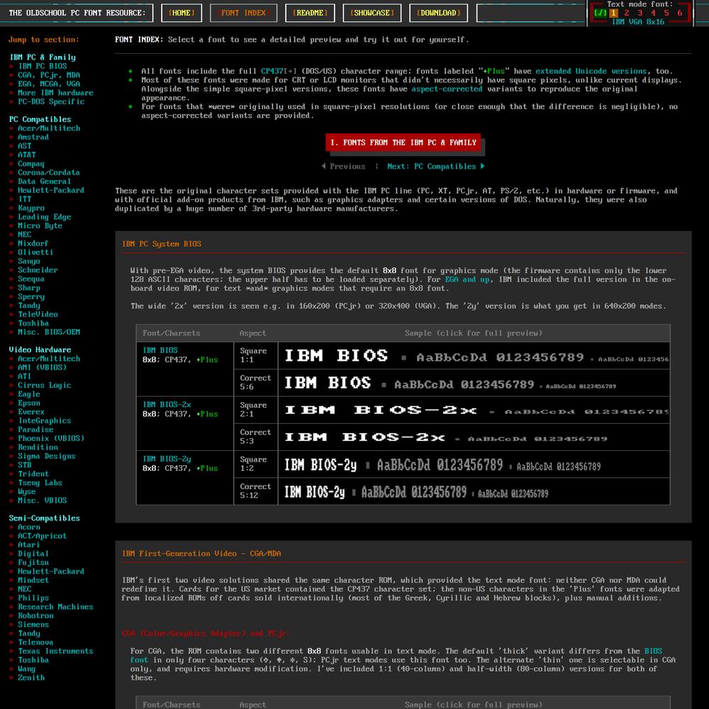Open the Misc. VBIOS sidebar link
Image resolution: width=709 pixels, height=709 pixels.
coord(42,501)
